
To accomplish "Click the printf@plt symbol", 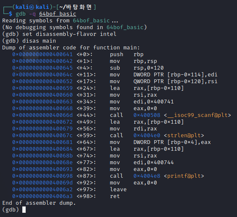I will [184, 176].
